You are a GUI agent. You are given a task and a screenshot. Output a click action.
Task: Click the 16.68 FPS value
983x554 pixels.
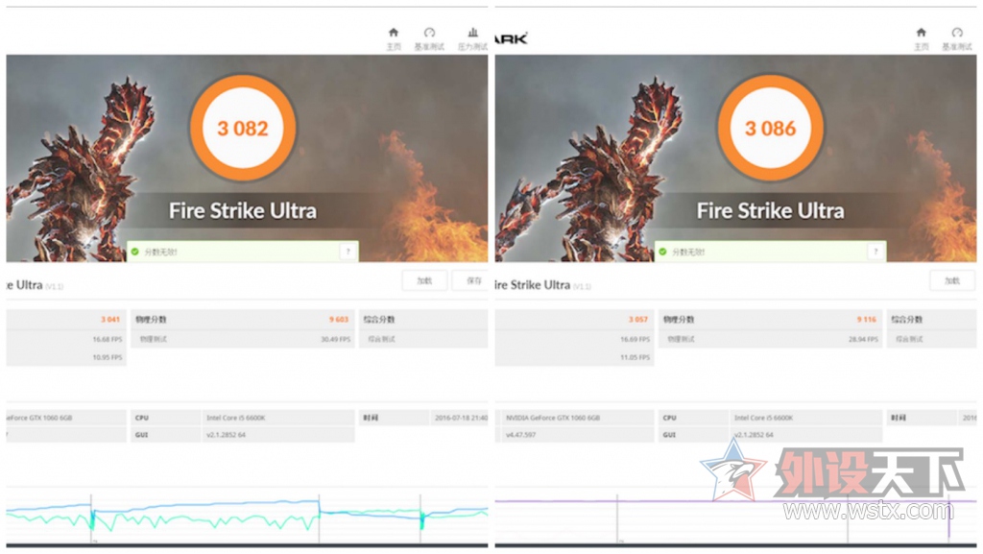(x=108, y=339)
